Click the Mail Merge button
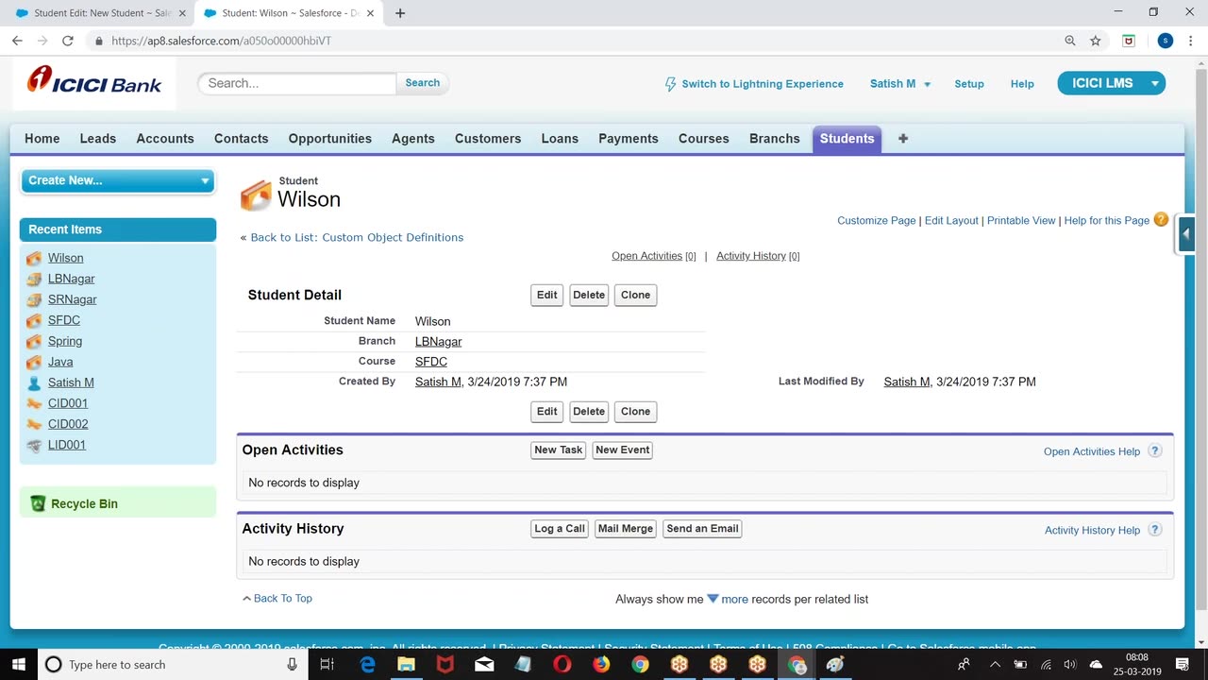 626,529
